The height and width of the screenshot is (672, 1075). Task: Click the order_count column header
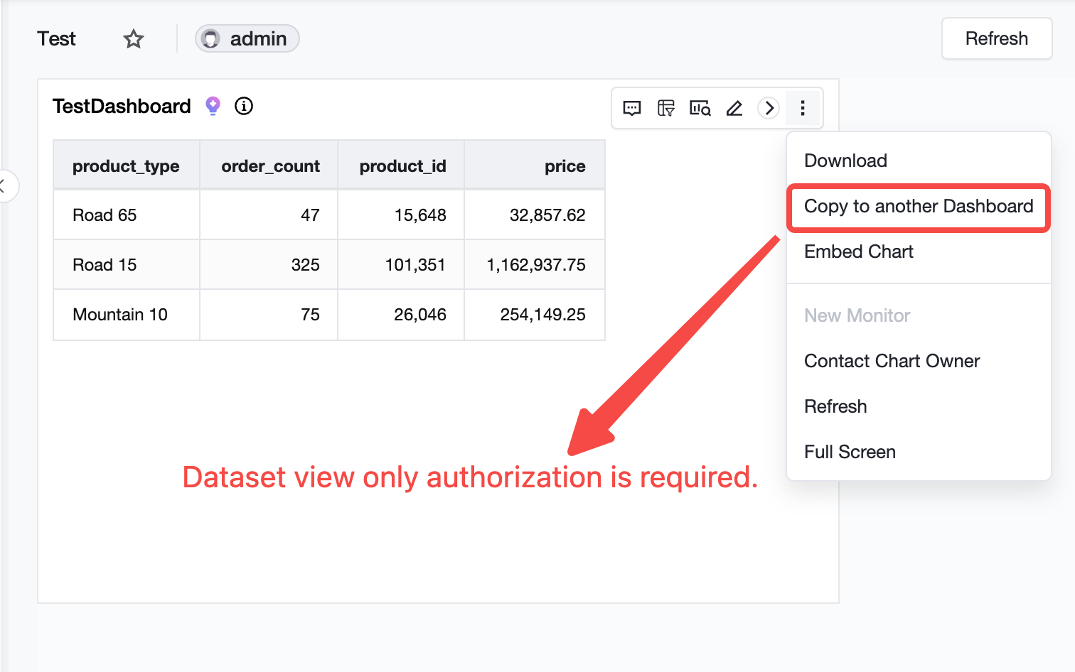[x=269, y=165]
